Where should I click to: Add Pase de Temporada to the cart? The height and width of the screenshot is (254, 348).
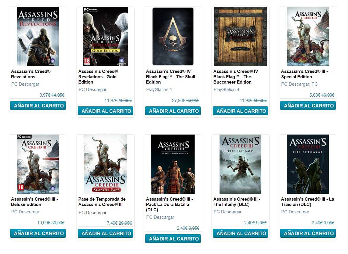point(105,233)
